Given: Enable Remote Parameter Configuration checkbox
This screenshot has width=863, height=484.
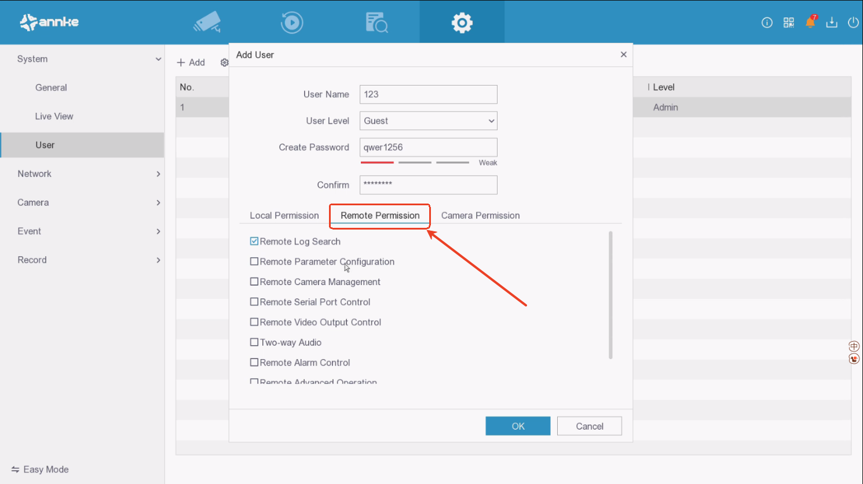Looking at the screenshot, I should [x=254, y=261].
